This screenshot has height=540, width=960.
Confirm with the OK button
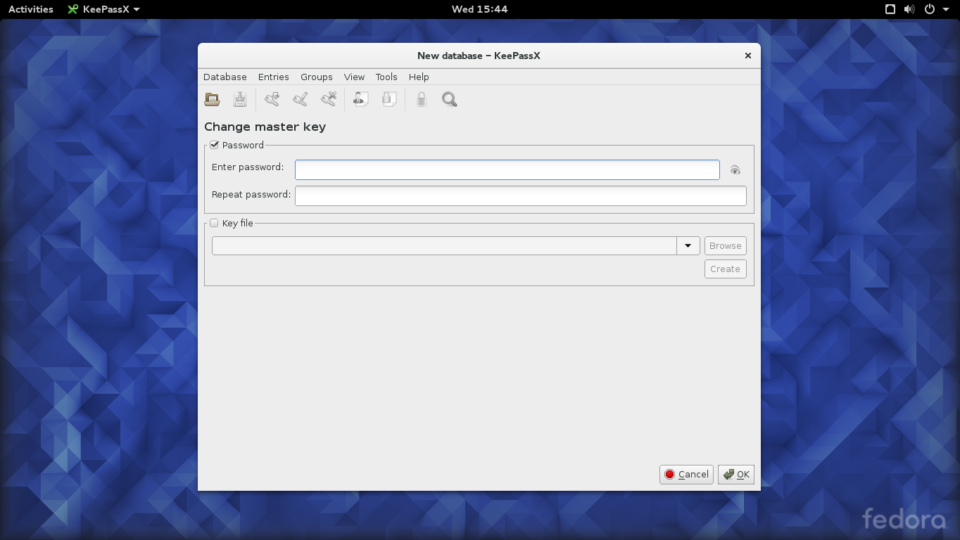[x=736, y=474]
